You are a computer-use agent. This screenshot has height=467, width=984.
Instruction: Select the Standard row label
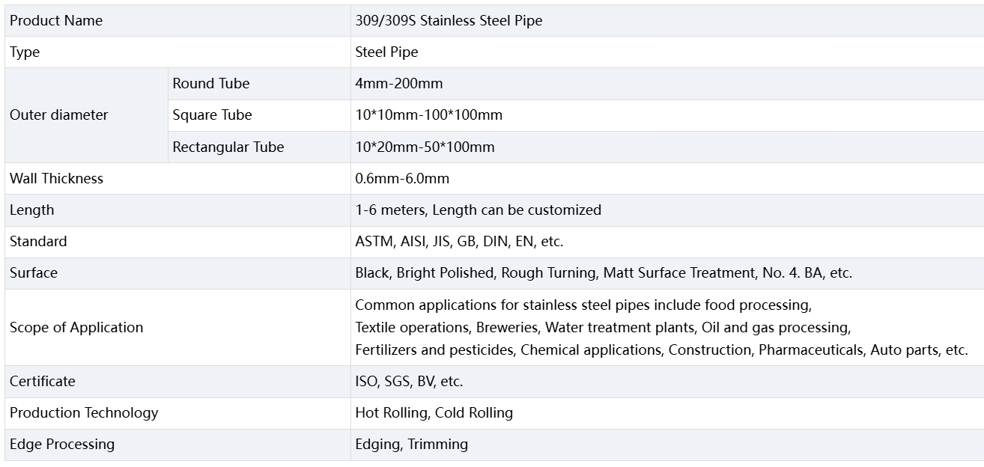tap(38, 242)
